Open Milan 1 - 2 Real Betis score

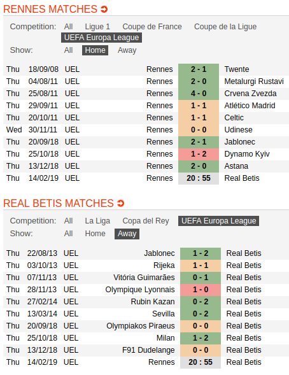coord(201,338)
